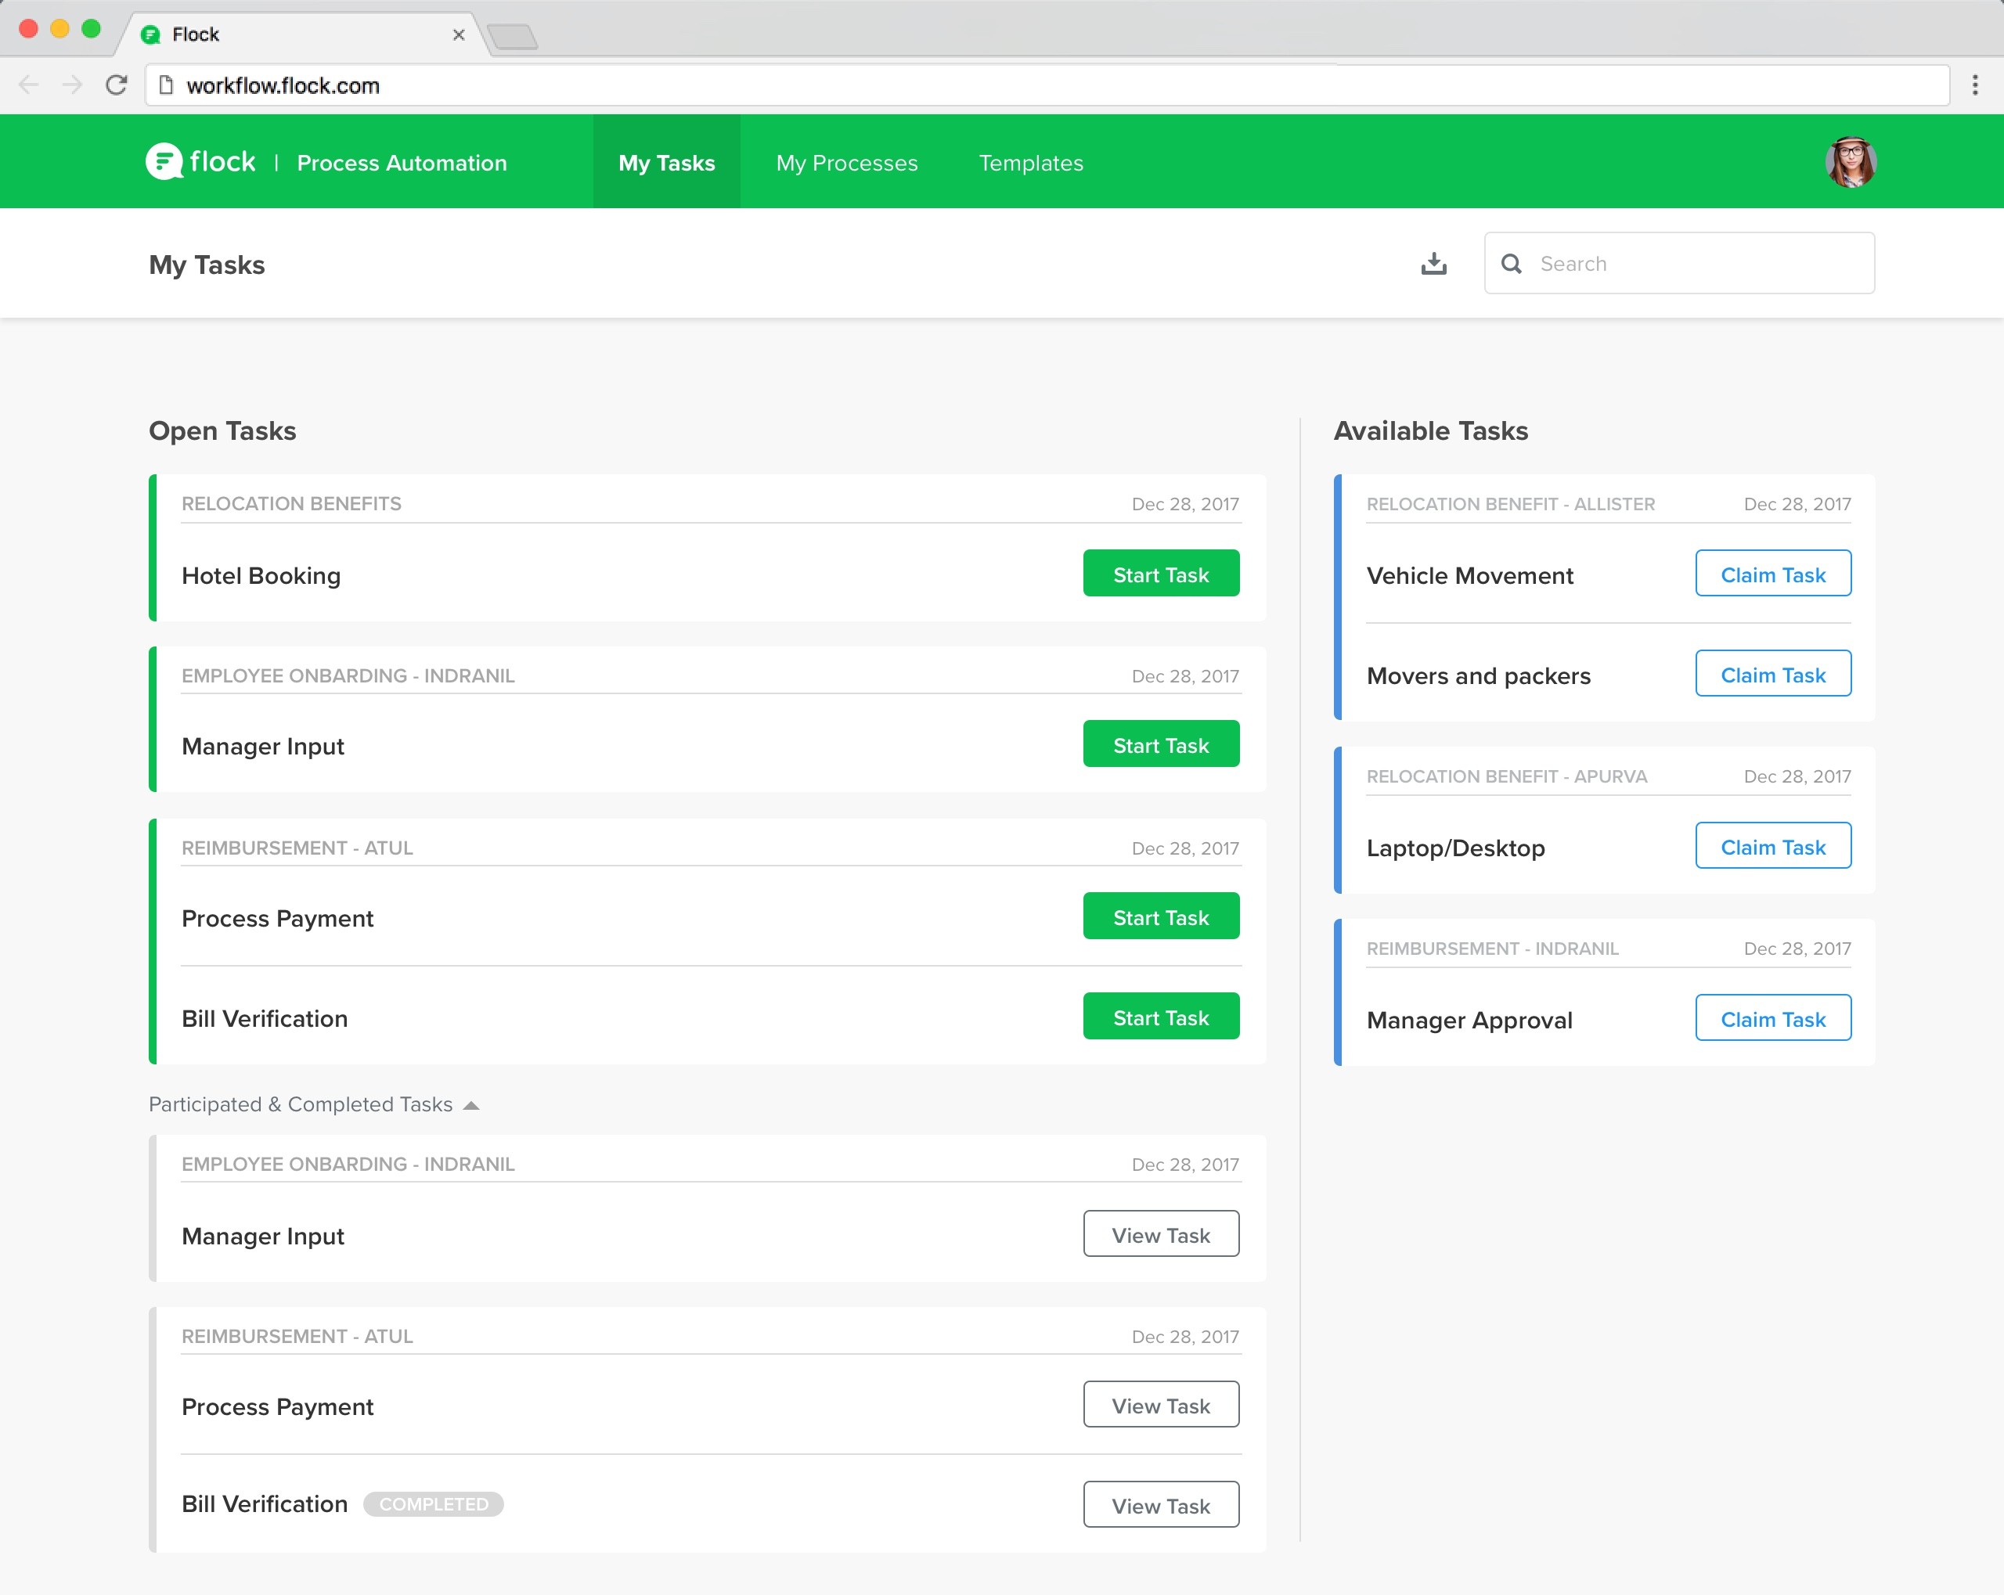Click the Open Tasks heading
This screenshot has height=1595, width=2004.
tap(222, 431)
